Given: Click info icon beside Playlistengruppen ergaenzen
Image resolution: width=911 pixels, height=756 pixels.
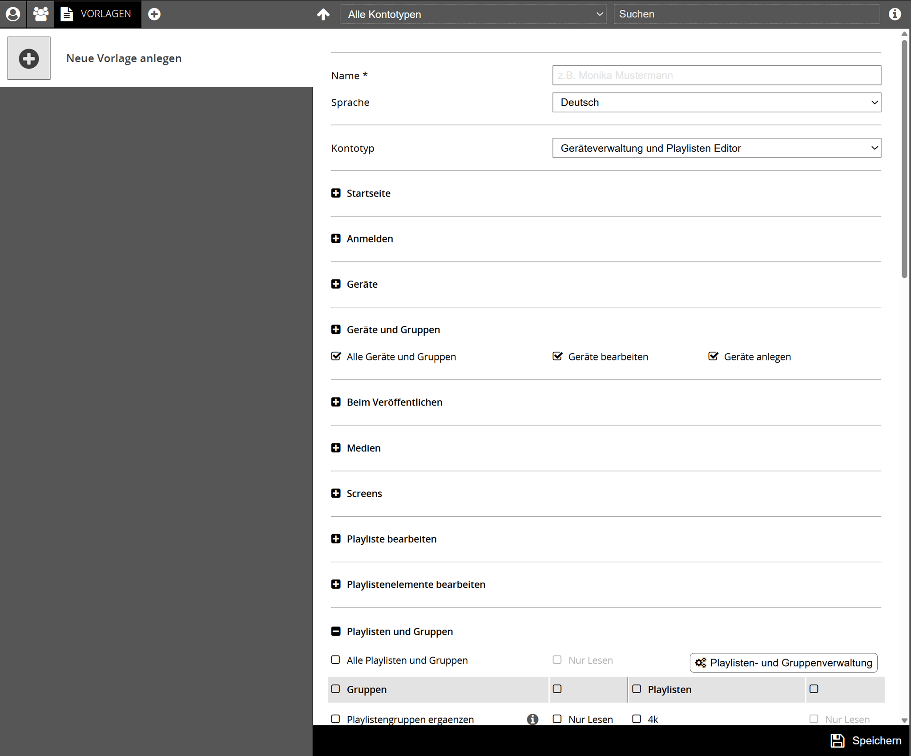Looking at the screenshot, I should click(532, 719).
